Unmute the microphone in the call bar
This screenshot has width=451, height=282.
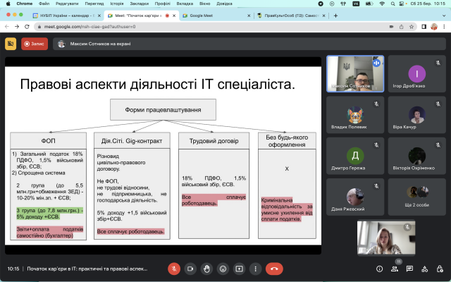coord(174,269)
